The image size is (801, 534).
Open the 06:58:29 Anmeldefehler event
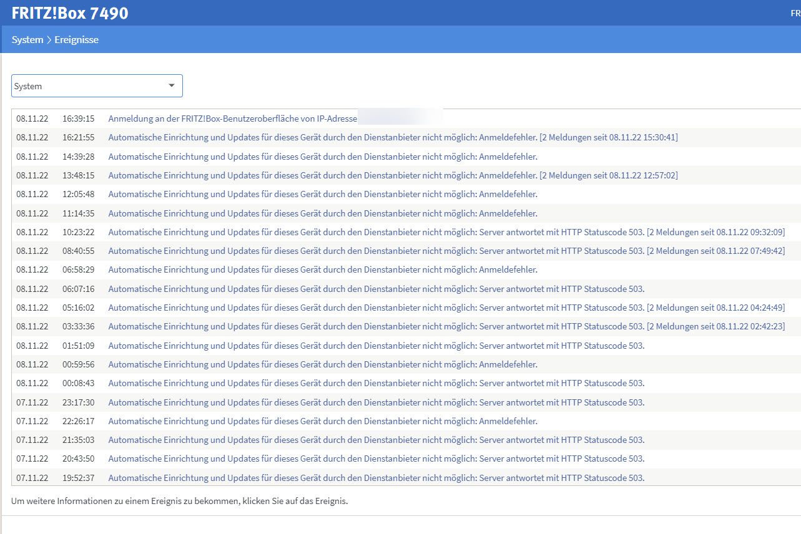[x=323, y=269]
